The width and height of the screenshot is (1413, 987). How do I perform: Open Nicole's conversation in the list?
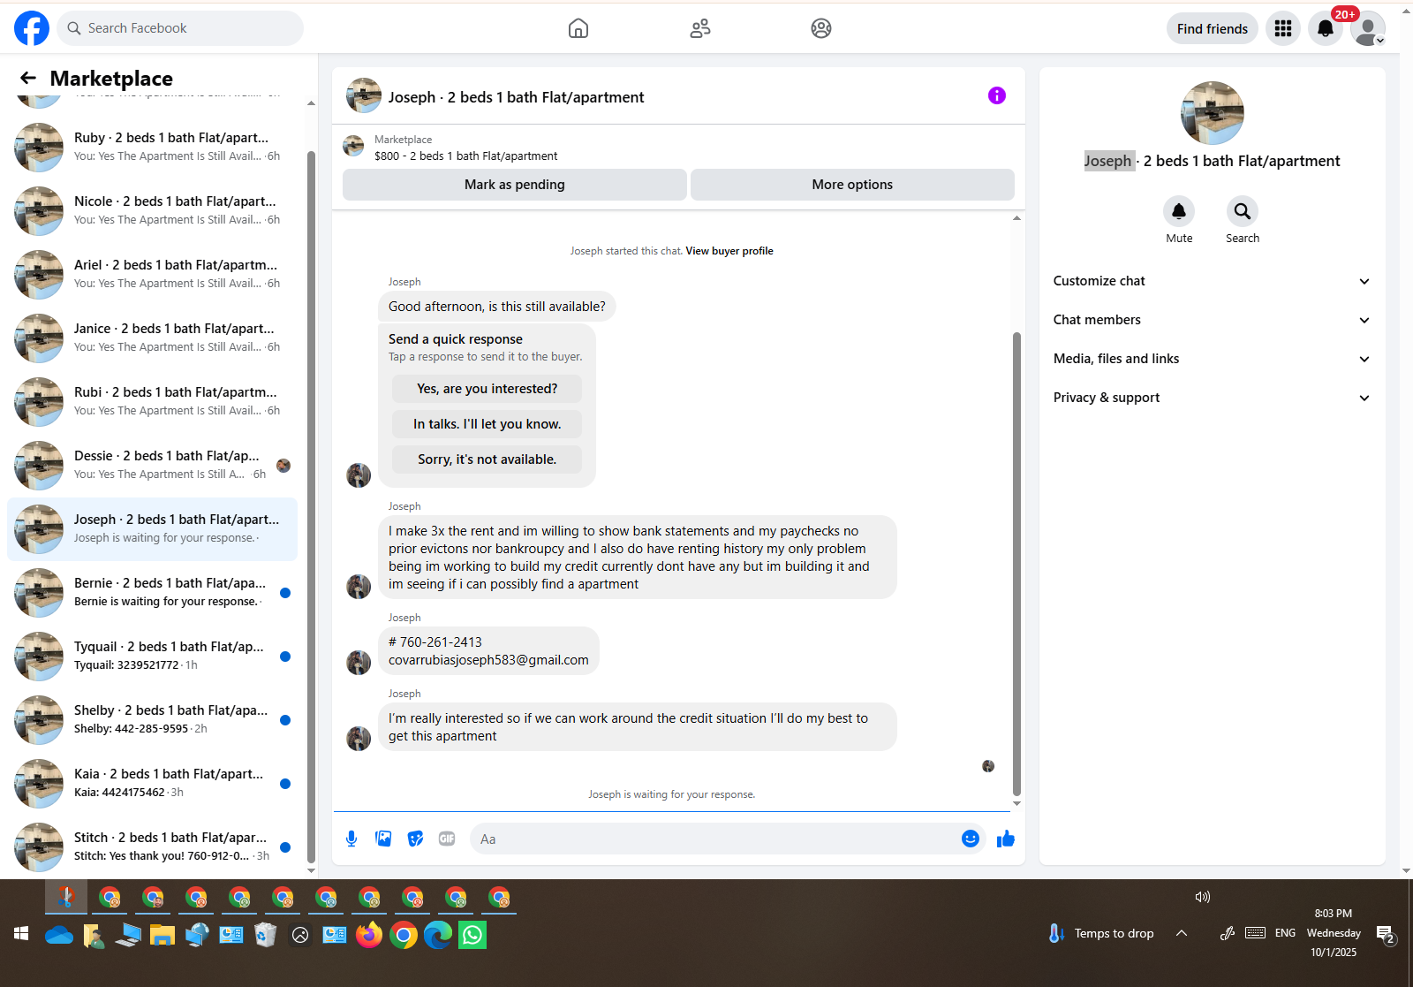click(x=152, y=210)
